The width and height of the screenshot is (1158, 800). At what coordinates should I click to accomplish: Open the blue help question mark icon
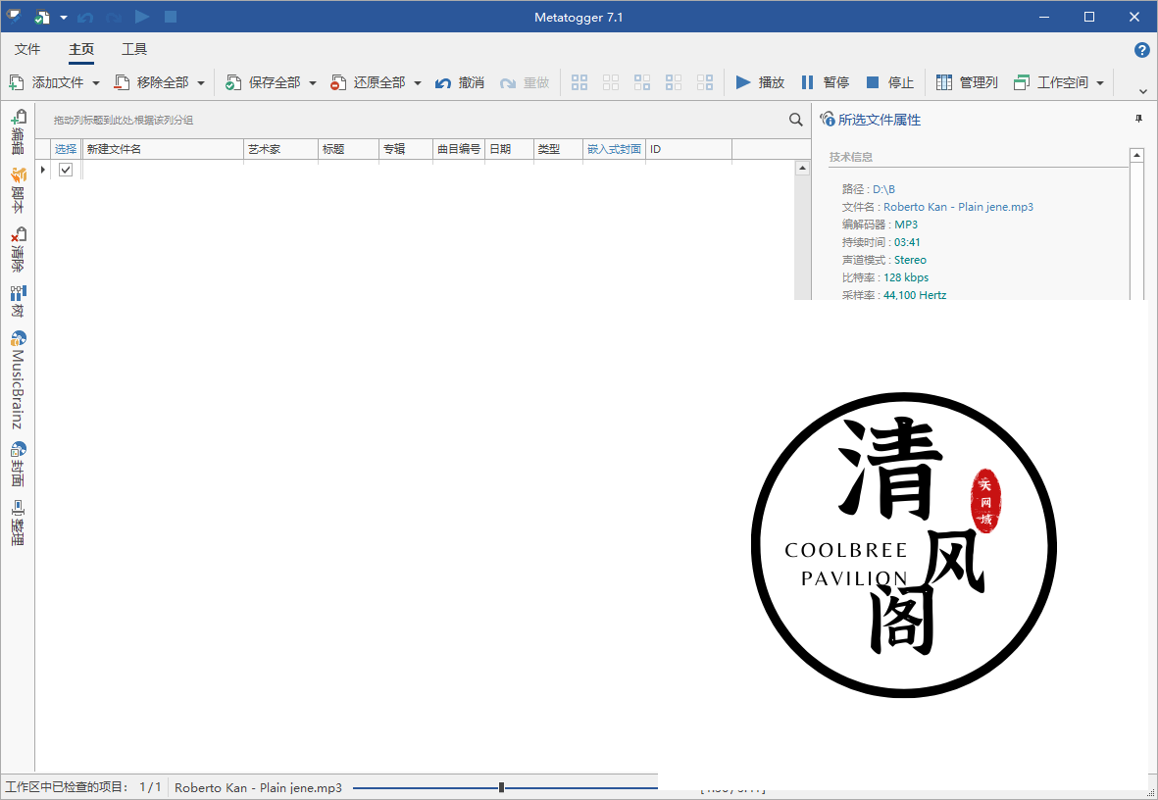pyautogui.click(x=1141, y=49)
